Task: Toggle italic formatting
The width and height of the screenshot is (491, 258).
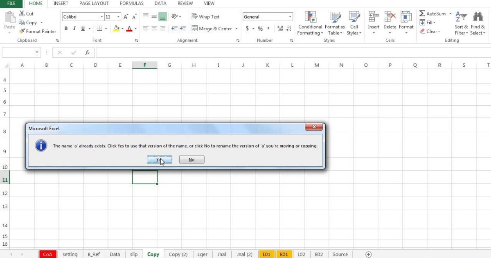Action: pyautogui.click(x=74, y=28)
